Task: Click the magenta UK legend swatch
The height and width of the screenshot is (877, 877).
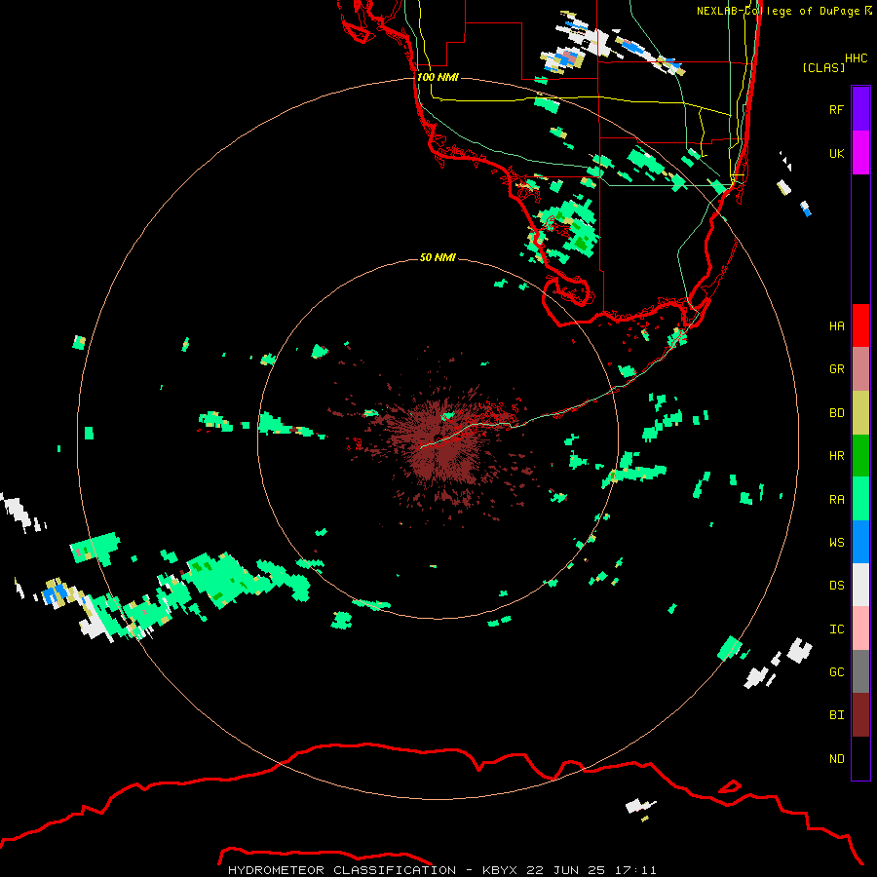Action: (x=860, y=153)
